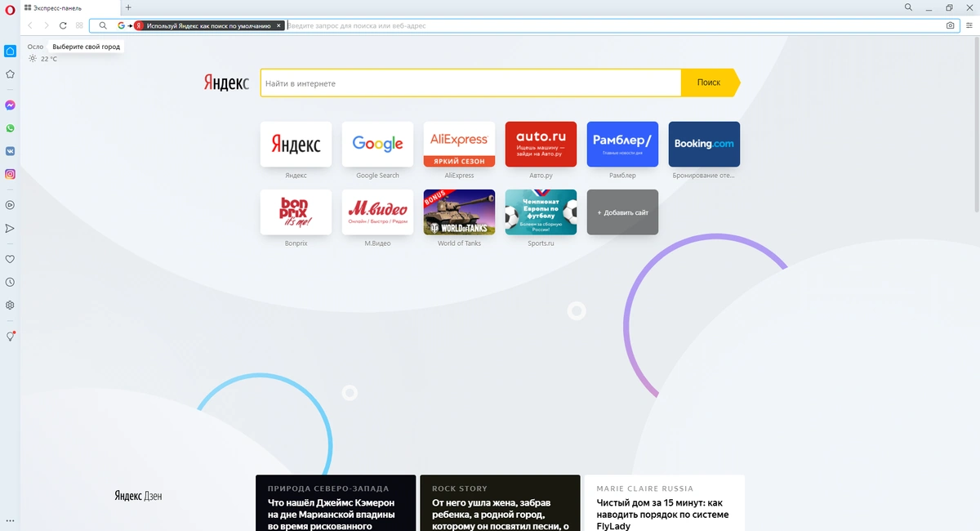
Task: Open the Google Search speed dial tile
Action: click(377, 145)
